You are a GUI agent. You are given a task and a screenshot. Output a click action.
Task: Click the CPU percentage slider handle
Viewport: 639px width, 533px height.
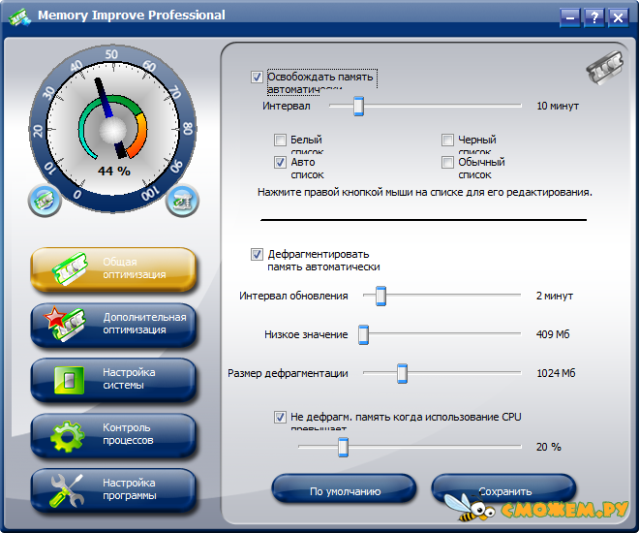(343, 447)
